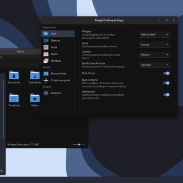
Task: Click the 'Dark theme' label text
Action: 89,73
